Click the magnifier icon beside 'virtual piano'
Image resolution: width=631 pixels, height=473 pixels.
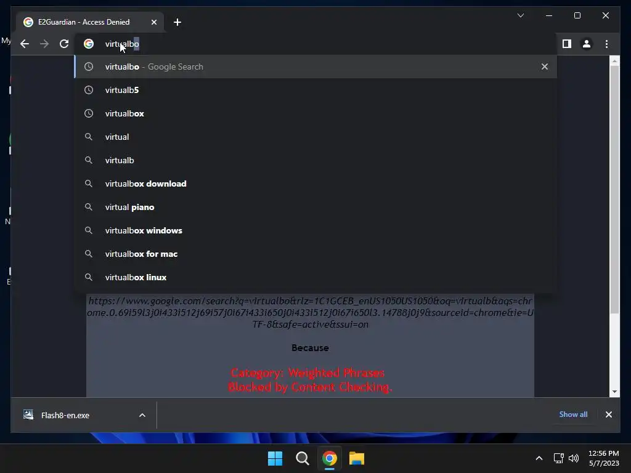[x=89, y=207]
